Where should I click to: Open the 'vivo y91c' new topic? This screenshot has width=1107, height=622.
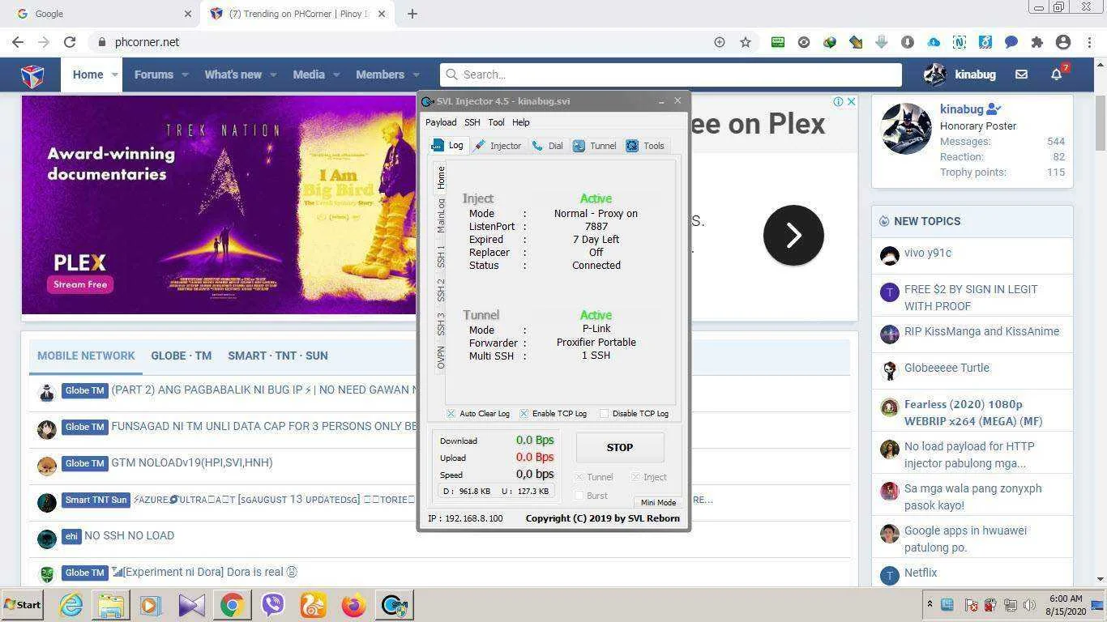pos(928,253)
